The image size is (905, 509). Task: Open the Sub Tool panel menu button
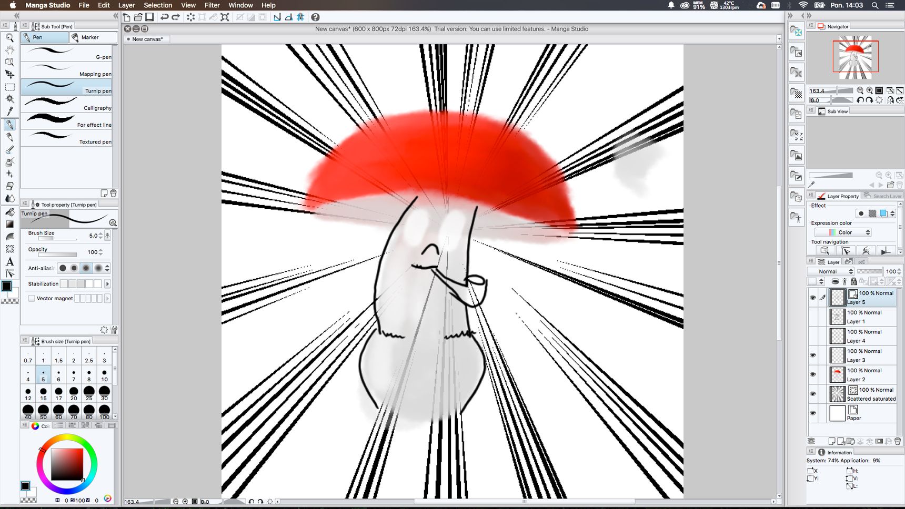click(x=24, y=26)
